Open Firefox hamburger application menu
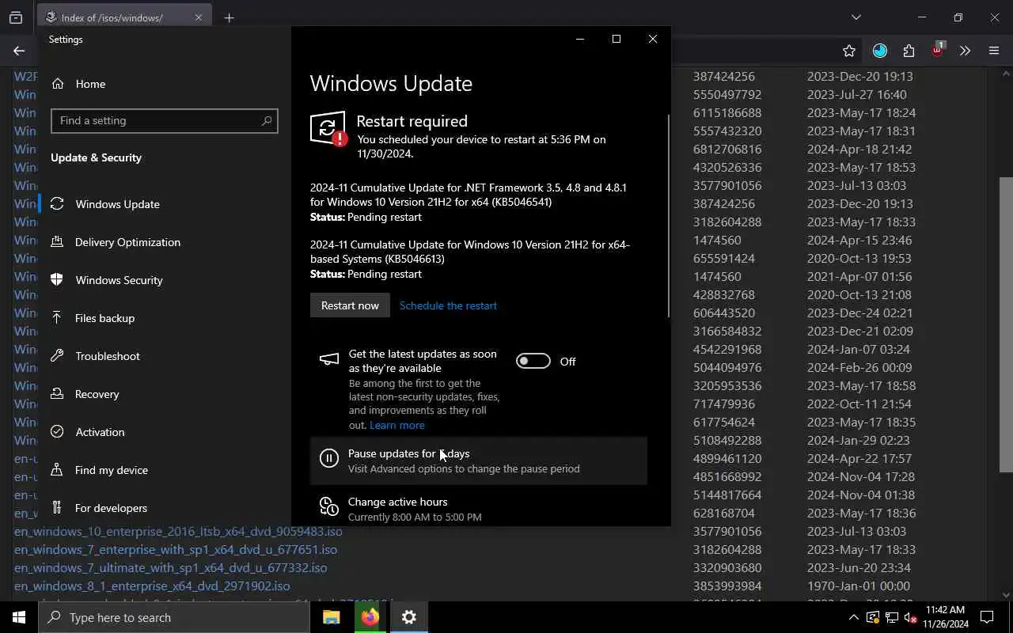This screenshot has width=1013, height=633. (994, 51)
